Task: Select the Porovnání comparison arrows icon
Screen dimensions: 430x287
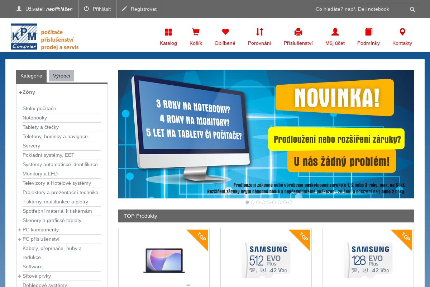Action: [x=260, y=32]
